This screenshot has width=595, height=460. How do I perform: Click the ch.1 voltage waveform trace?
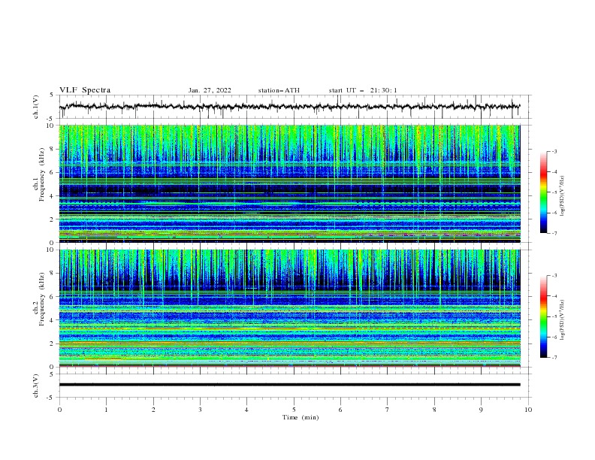click(289, 107)
